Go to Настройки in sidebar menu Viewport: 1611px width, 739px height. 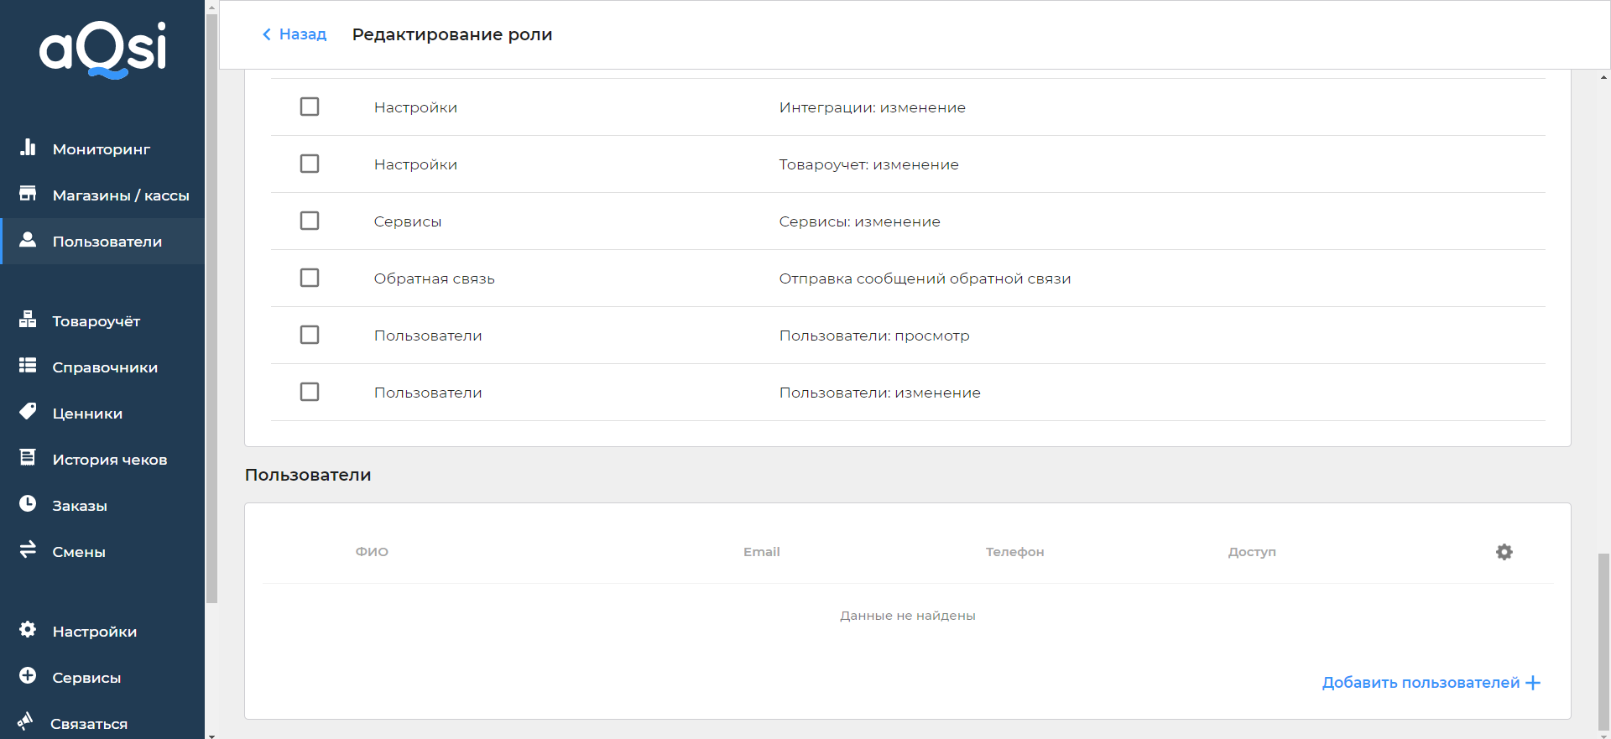(x=94, y=632)
